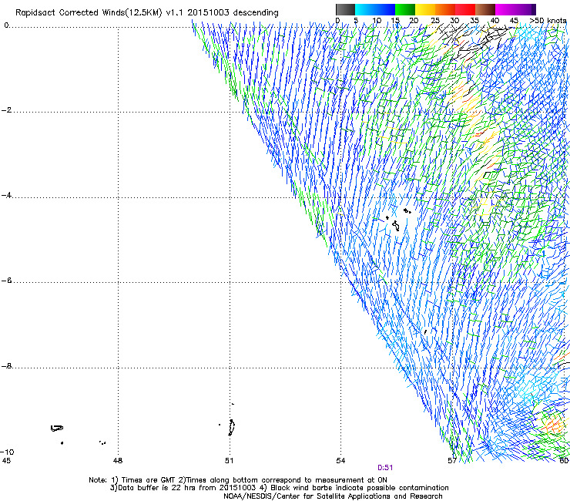Click the purple 'D:51' pass time label
This screenshot has width=570, height=501.
[385, 468]
